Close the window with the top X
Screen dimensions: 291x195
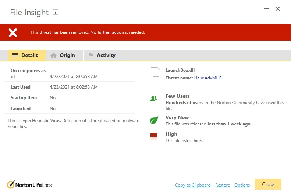tap(278, 9)
